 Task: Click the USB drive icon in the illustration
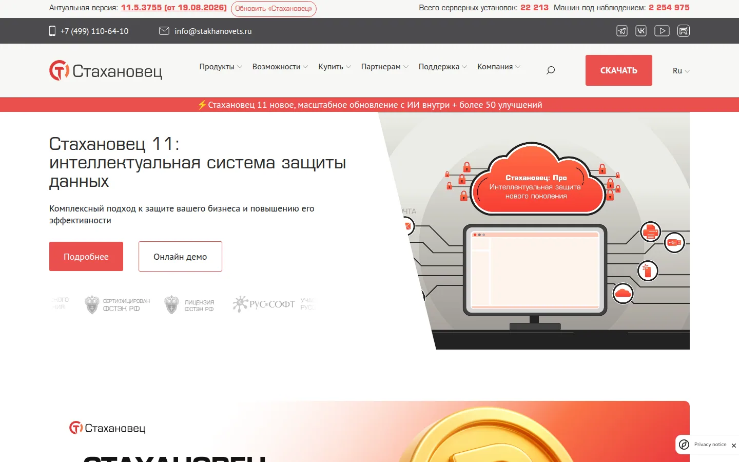[x=674, y=242]
